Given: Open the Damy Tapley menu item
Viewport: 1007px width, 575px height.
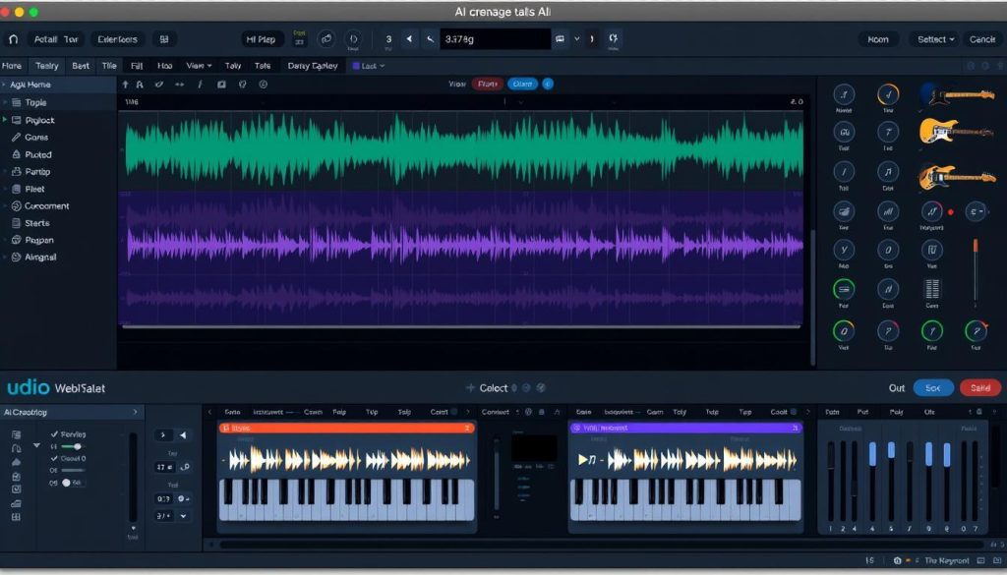Looking at the screenshot, I should click(313, 66).
